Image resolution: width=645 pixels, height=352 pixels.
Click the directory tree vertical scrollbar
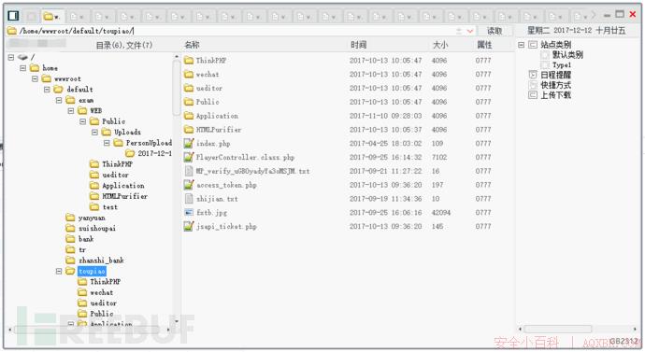pos(177,87)
